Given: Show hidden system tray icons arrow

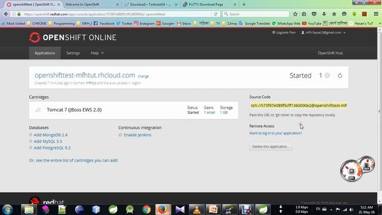Looking at the screenshot, I should 331,210.
